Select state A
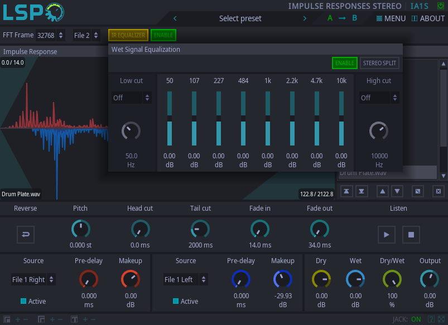 pyautogui.click(x=330, y=18)
